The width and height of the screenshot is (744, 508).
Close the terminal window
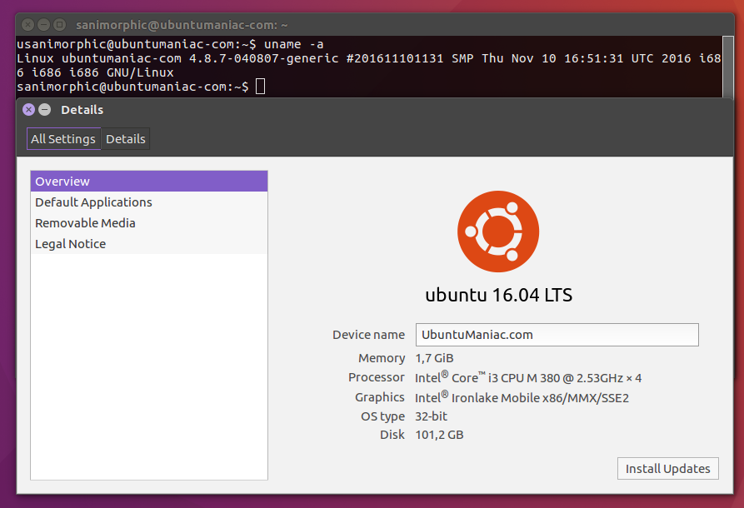(x=28, y=24)
